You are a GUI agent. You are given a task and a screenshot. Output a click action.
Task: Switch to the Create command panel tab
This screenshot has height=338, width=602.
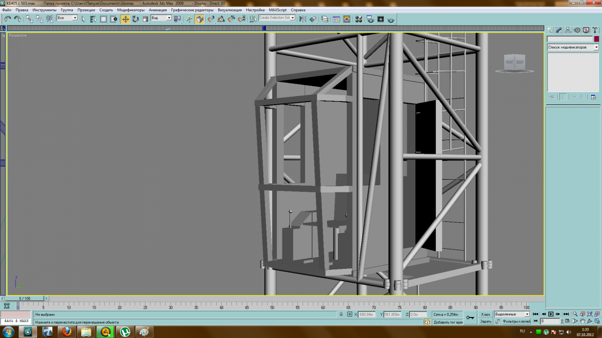pos(550,30)
